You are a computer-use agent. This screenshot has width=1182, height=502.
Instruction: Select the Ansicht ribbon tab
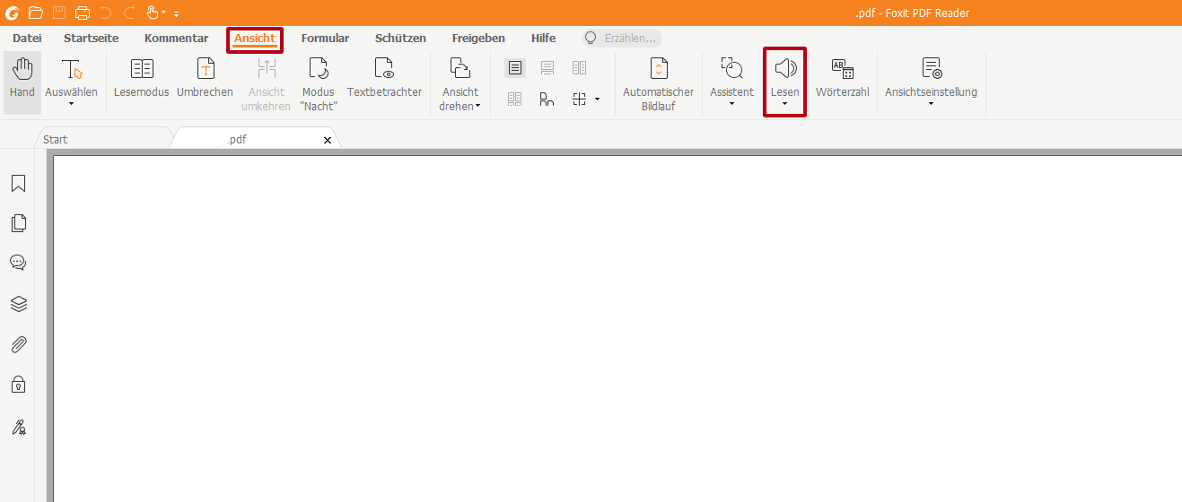point(255,39)
